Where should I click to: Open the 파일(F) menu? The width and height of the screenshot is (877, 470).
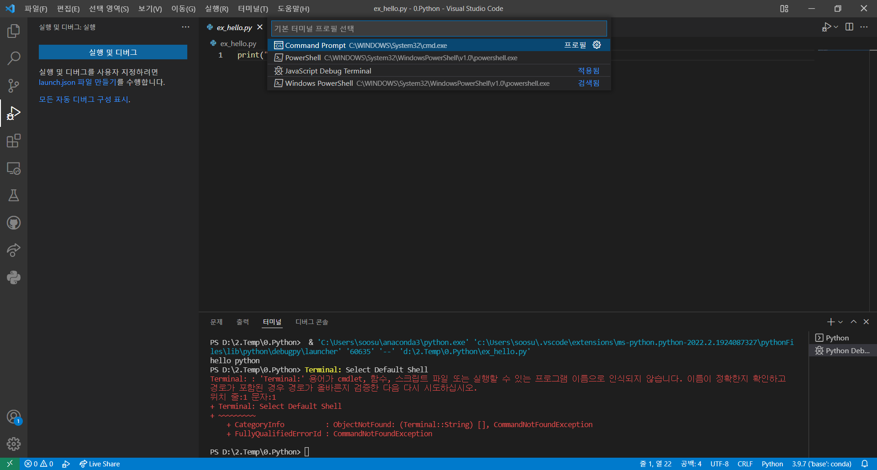(36, 9)
